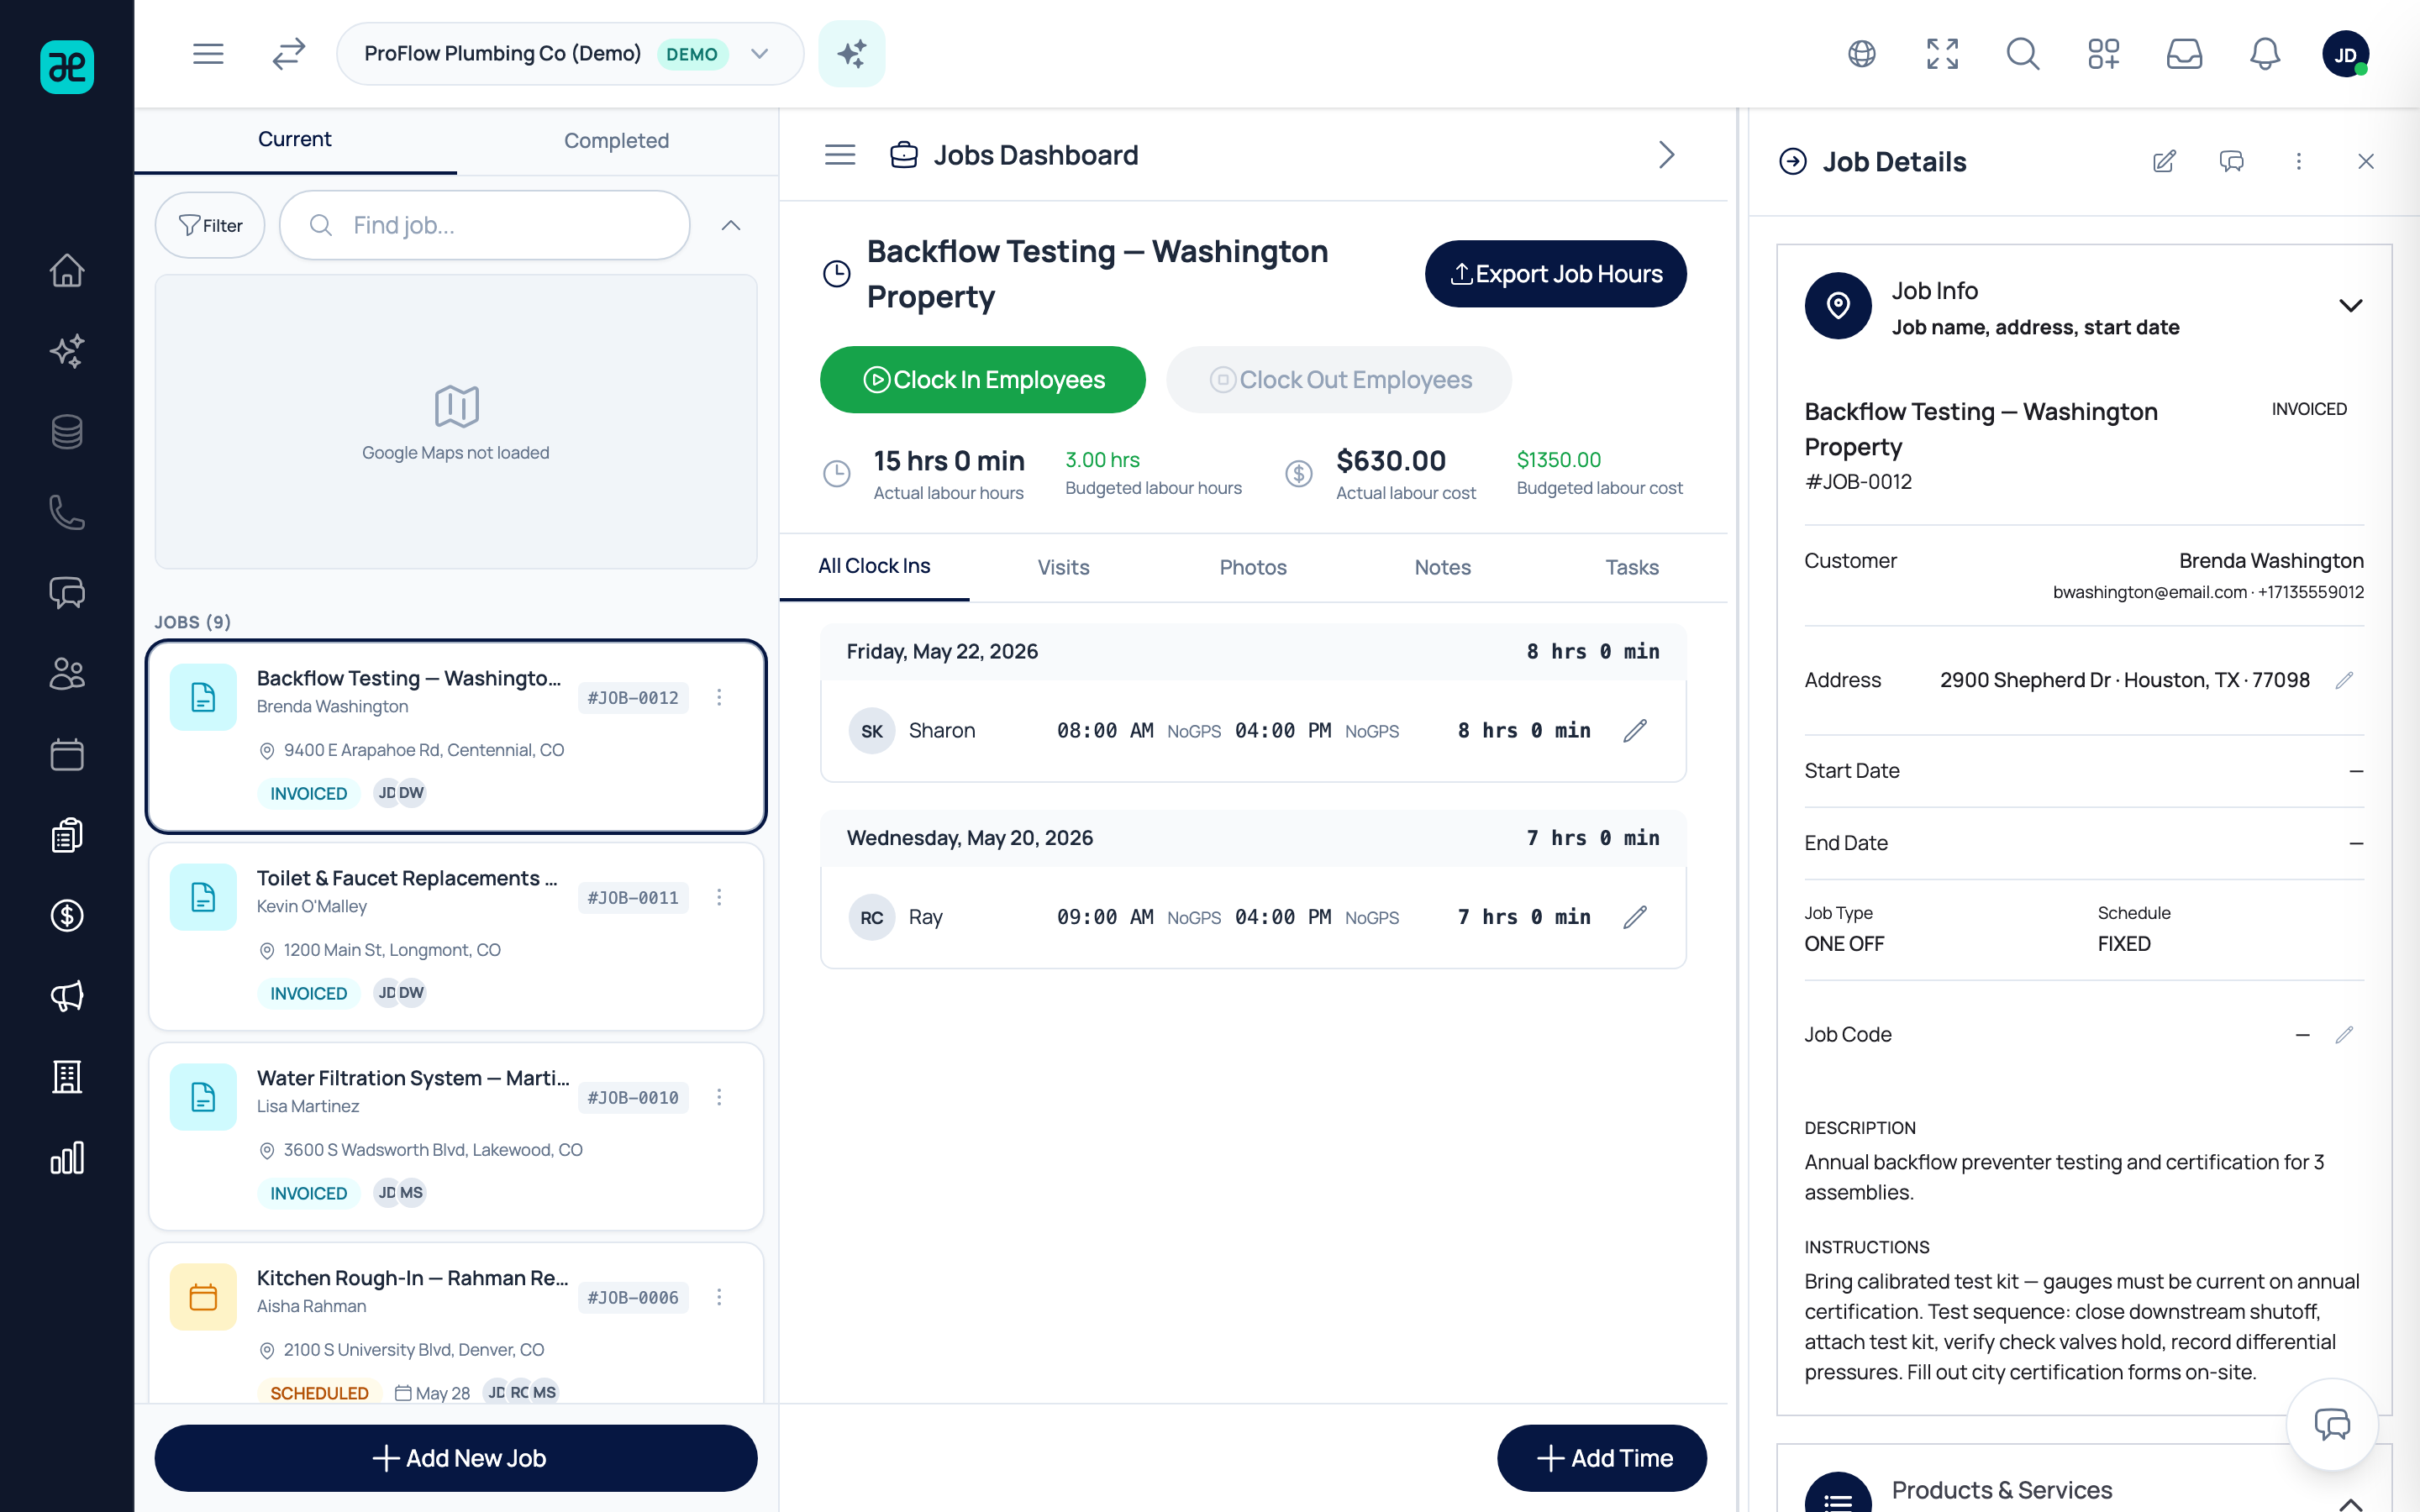Click the switch arrows icon in top bar

click(289, 54)
